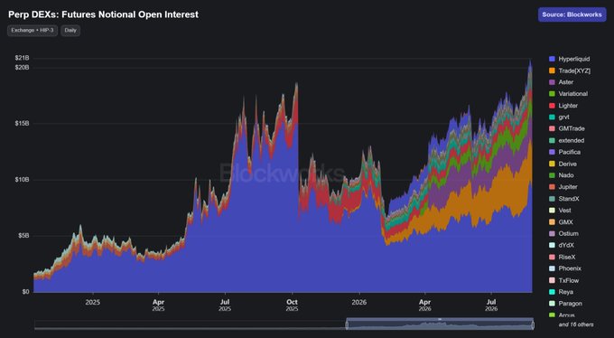Click the Jul 2025 x-axis label
The width and height of the screenshot is (614, 338).
(225, 305)
